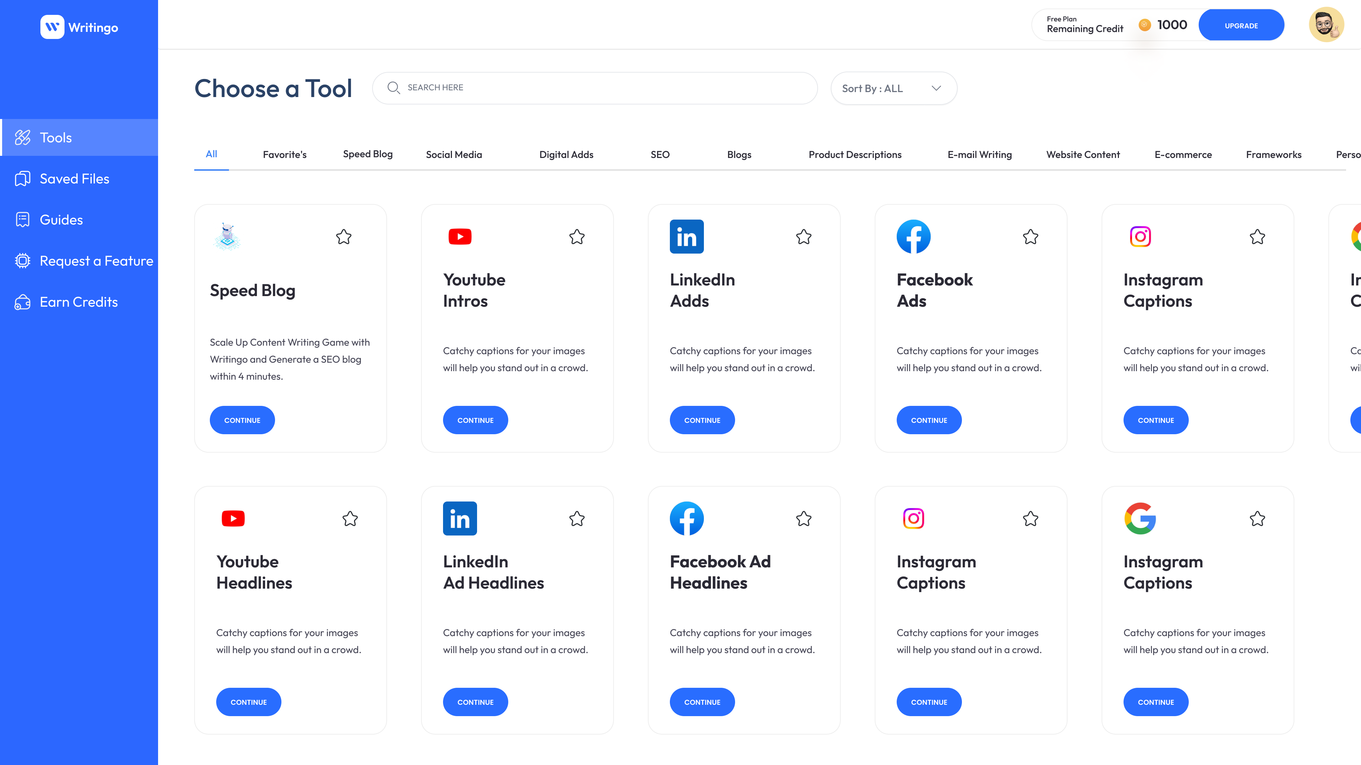Switch to the Favorite's tab
1361x765 pixels.
click(285, 154)
